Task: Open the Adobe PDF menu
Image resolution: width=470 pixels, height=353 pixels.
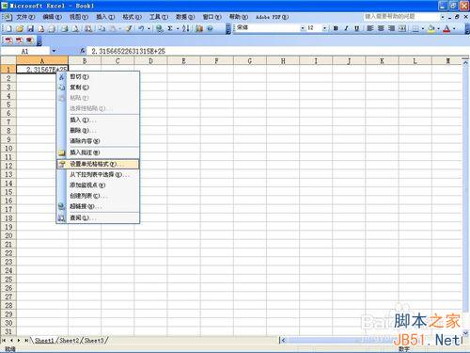Action: [x=272, y=17]
